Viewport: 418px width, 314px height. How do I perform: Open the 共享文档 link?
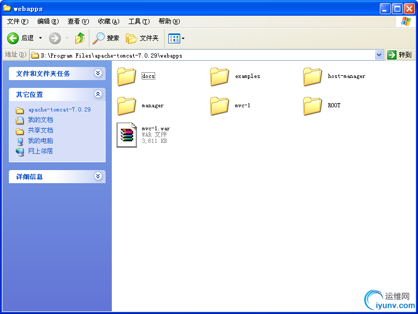click(41, 130)
